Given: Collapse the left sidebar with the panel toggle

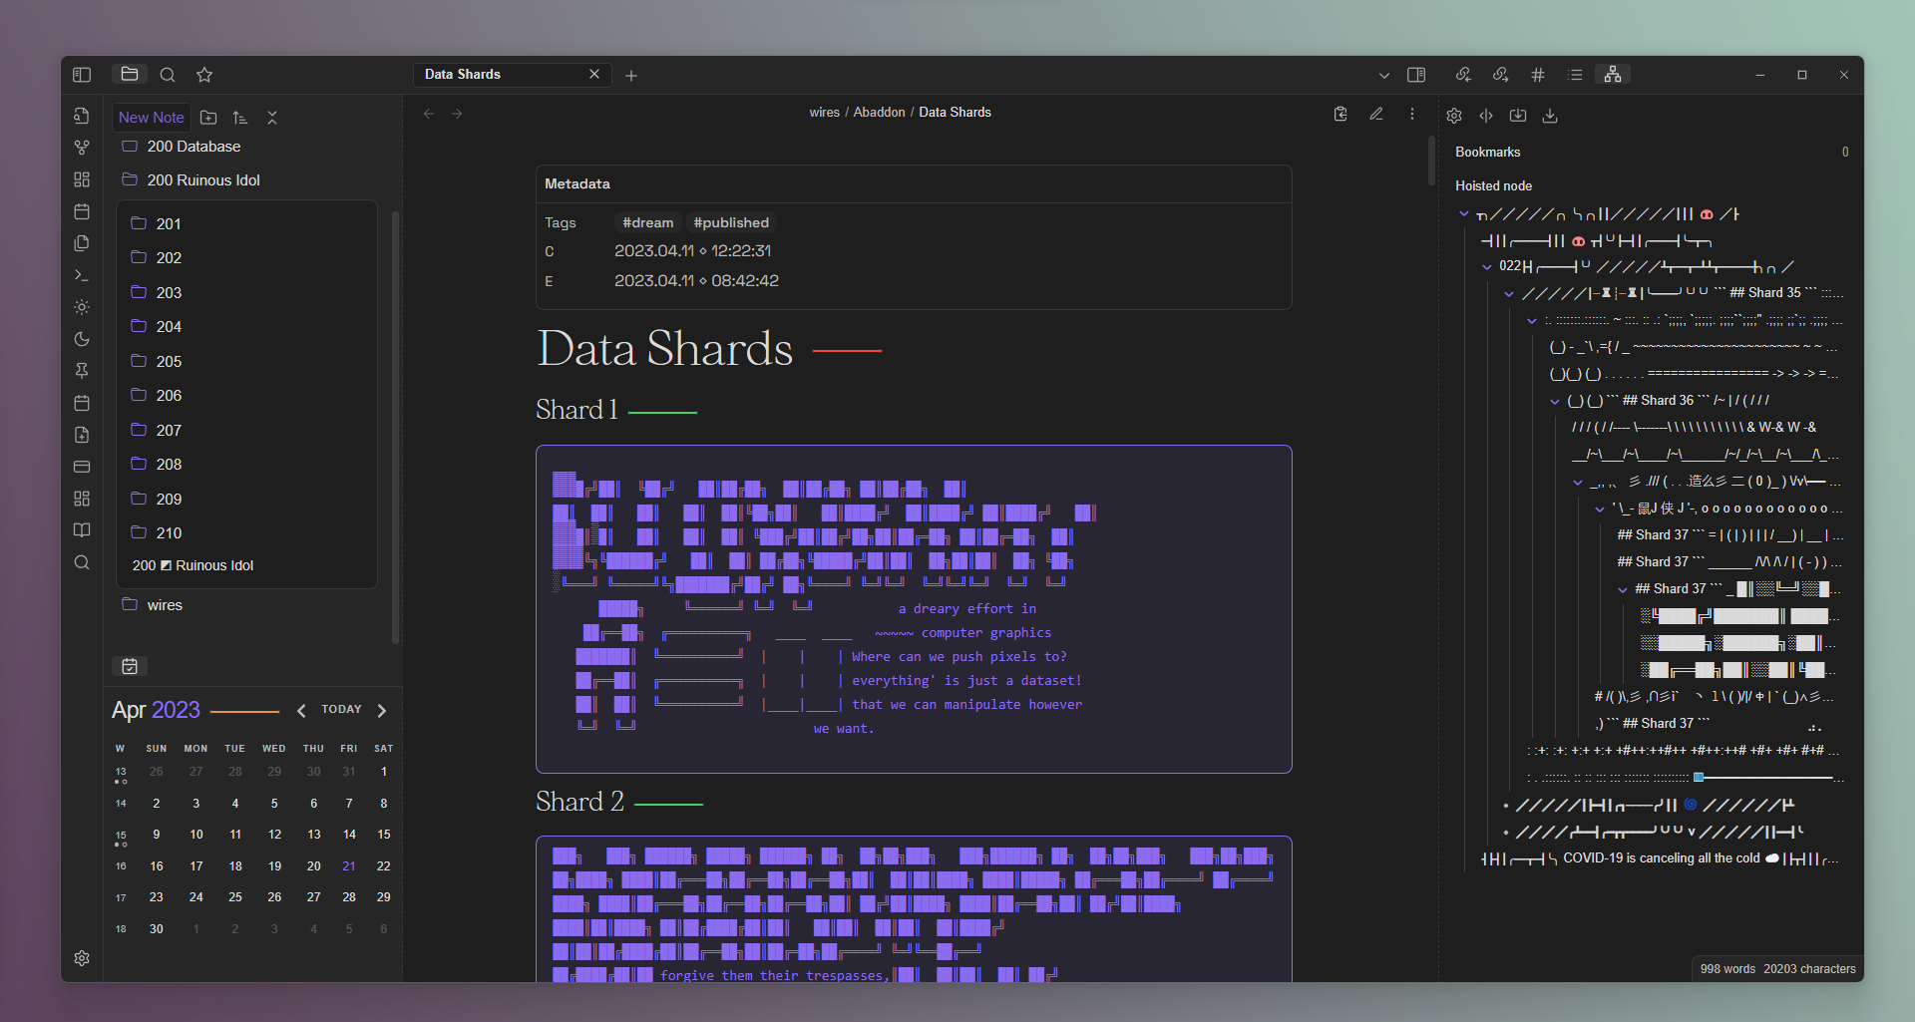Looking at the screenshot, I should [x=82, y=74].
